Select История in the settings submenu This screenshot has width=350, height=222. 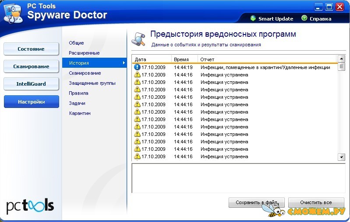tap(95, 63)
